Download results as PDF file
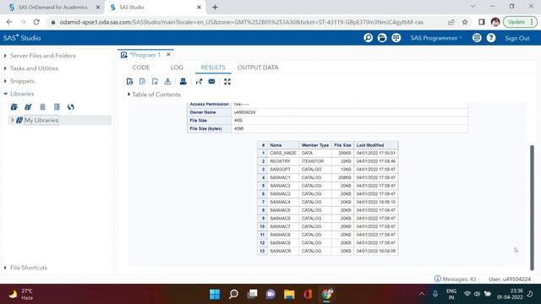The height and width of the screenshot is (304, 541). (x=142, y=82)
